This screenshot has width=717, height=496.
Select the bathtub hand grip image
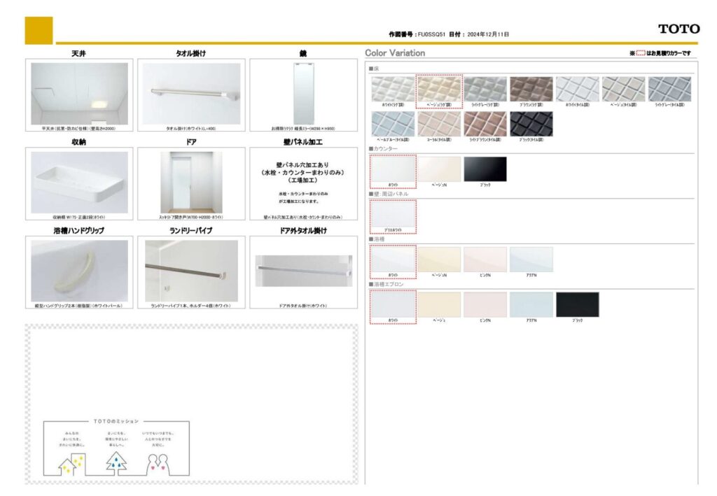(79, 270)
